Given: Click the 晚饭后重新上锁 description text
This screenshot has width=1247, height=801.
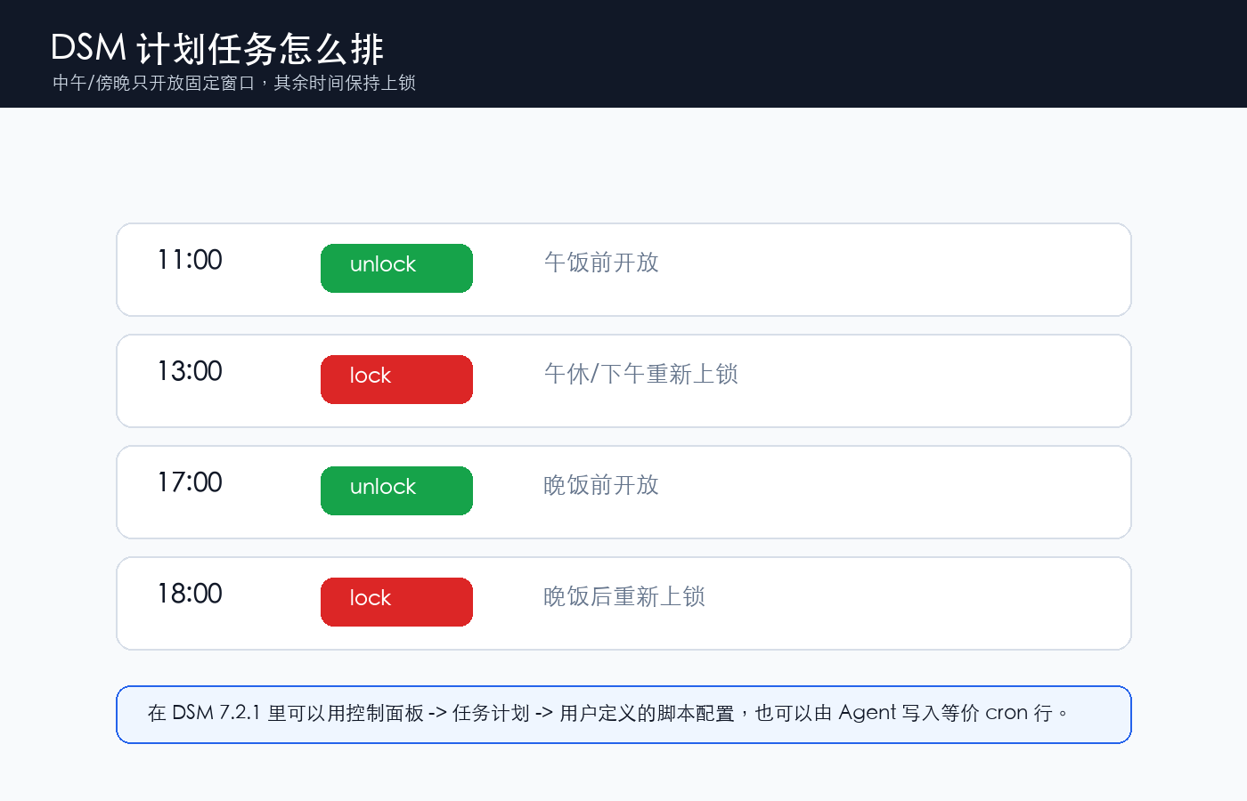Looking at the screenshot, I should point(624,596).
